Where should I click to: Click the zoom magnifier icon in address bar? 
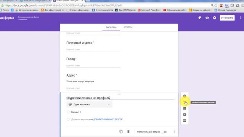[x=212, y=5]
